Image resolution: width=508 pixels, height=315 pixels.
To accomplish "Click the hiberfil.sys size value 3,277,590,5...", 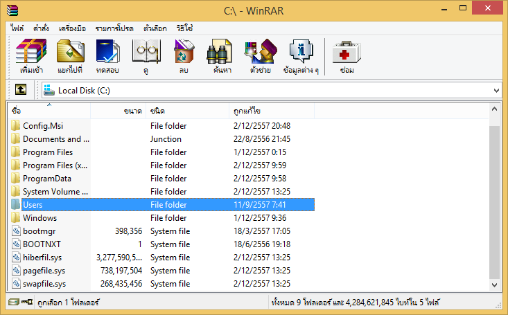I will tap(119, 258).
